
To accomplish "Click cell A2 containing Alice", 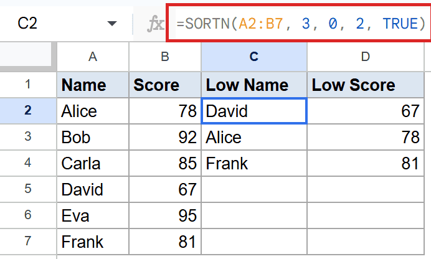I will [x=93, y=111].
